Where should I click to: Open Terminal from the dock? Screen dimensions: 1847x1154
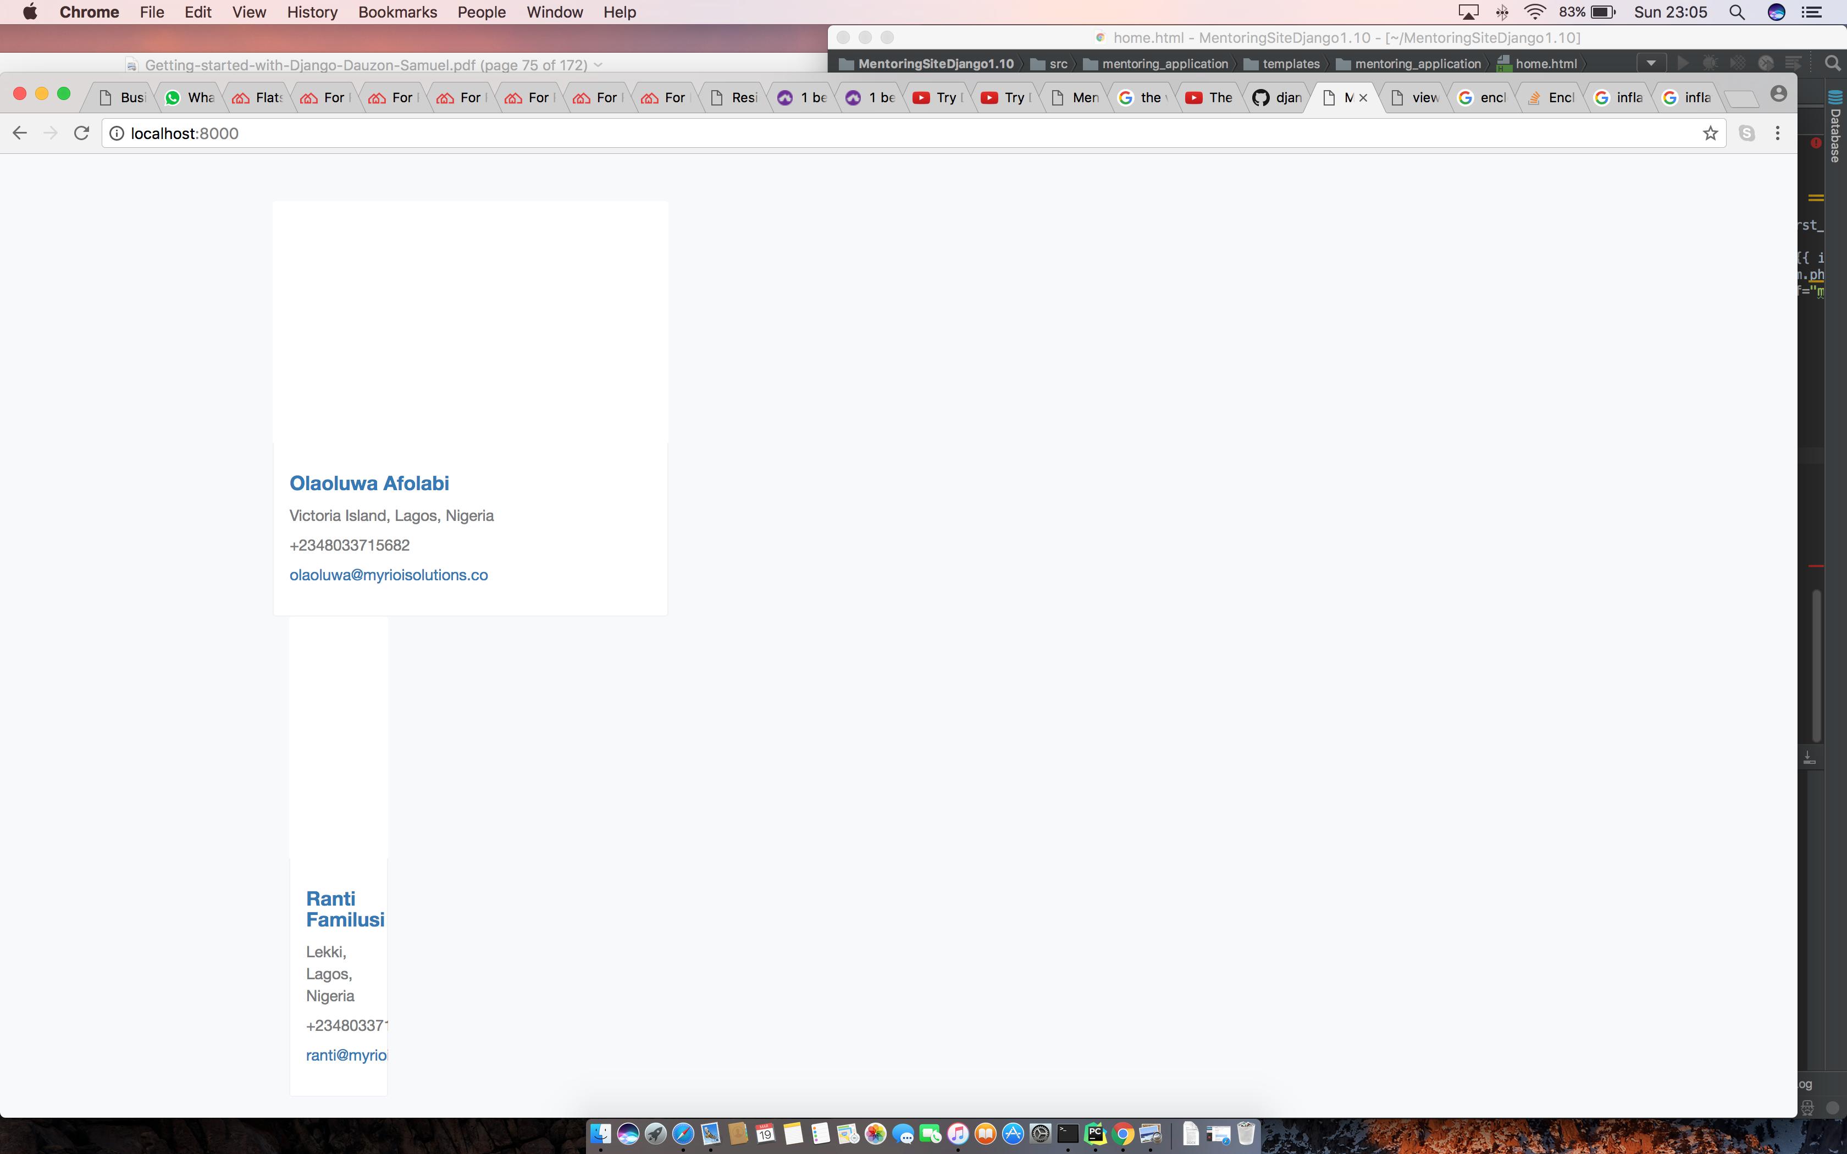tap(1068, 1134)
